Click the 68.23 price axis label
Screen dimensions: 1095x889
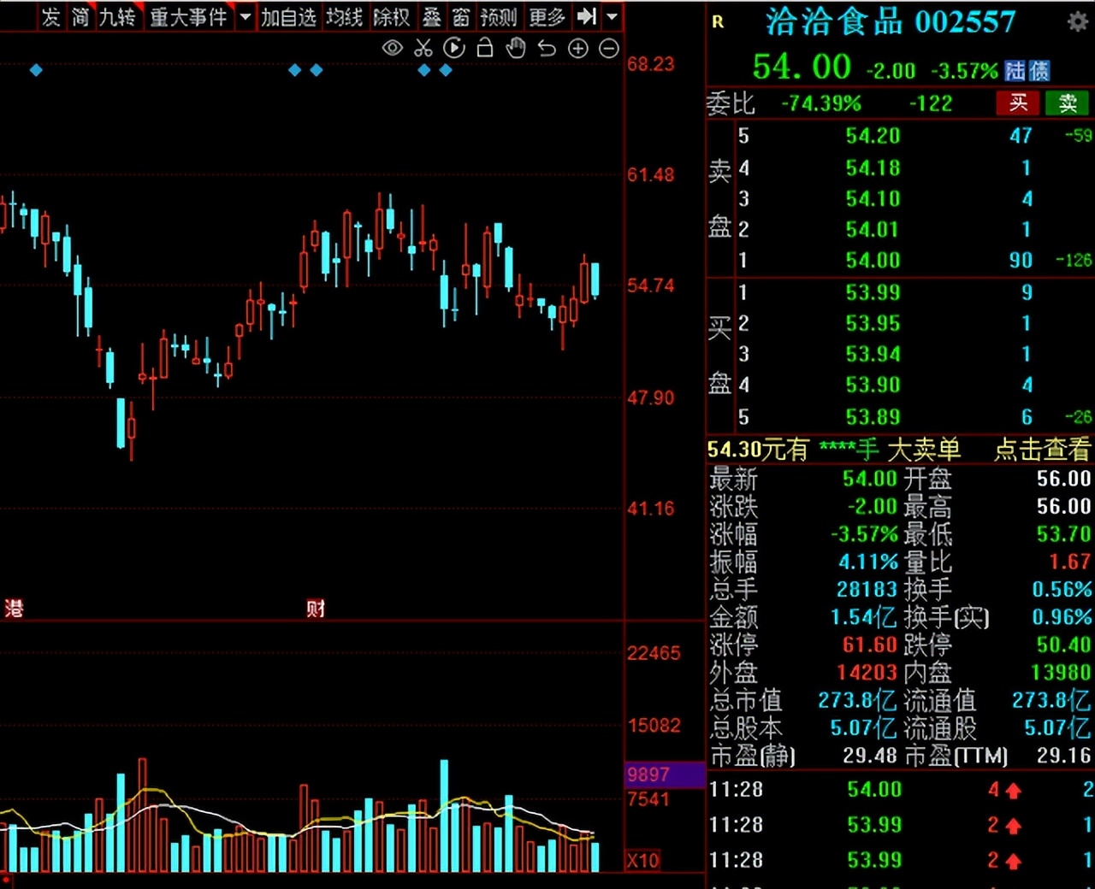point(650,64)
